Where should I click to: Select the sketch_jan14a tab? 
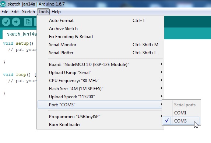coord(20,34)
